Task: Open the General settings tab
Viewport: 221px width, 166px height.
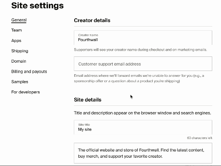Action: pyautogui.click(x=19, y=20)
